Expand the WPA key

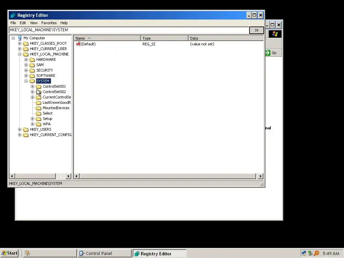pos(33,124)
